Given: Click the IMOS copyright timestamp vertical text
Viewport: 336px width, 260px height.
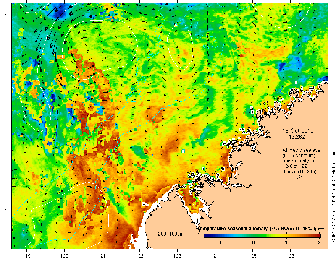Looking at the screenshot, I should pos(333,197).
